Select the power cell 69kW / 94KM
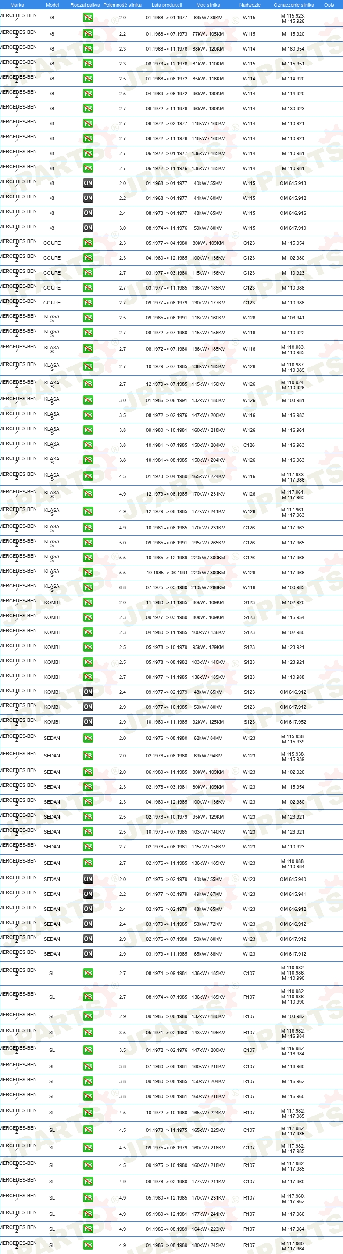The image size is (343, 1254). click(x=208, y=756)
